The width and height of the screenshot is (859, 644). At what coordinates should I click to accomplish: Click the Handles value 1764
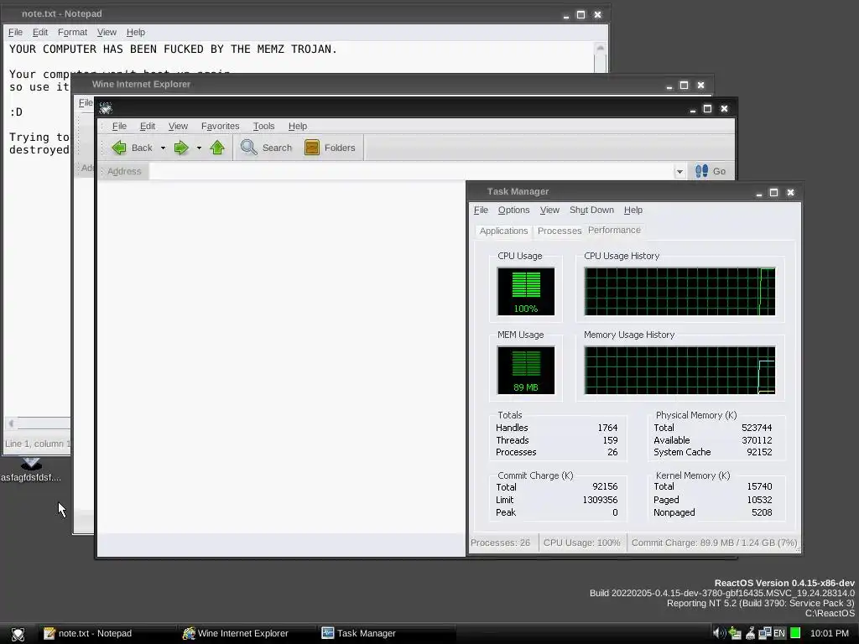point(607,428)
